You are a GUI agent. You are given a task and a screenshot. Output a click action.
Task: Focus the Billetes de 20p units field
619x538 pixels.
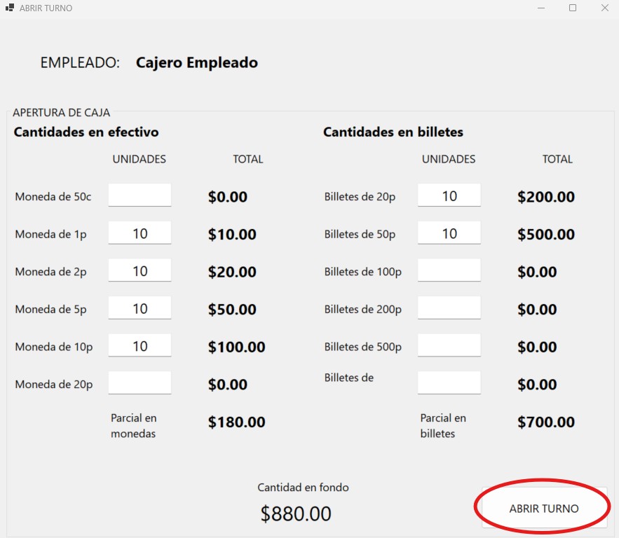pos(449,195)
